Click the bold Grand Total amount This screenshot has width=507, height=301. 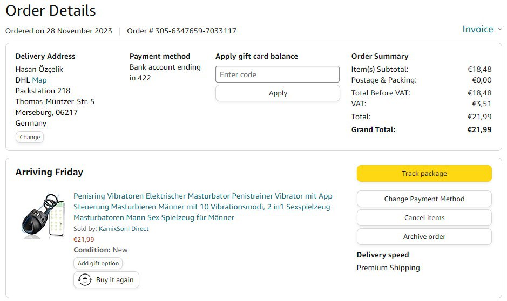click(x=479, y=129)
